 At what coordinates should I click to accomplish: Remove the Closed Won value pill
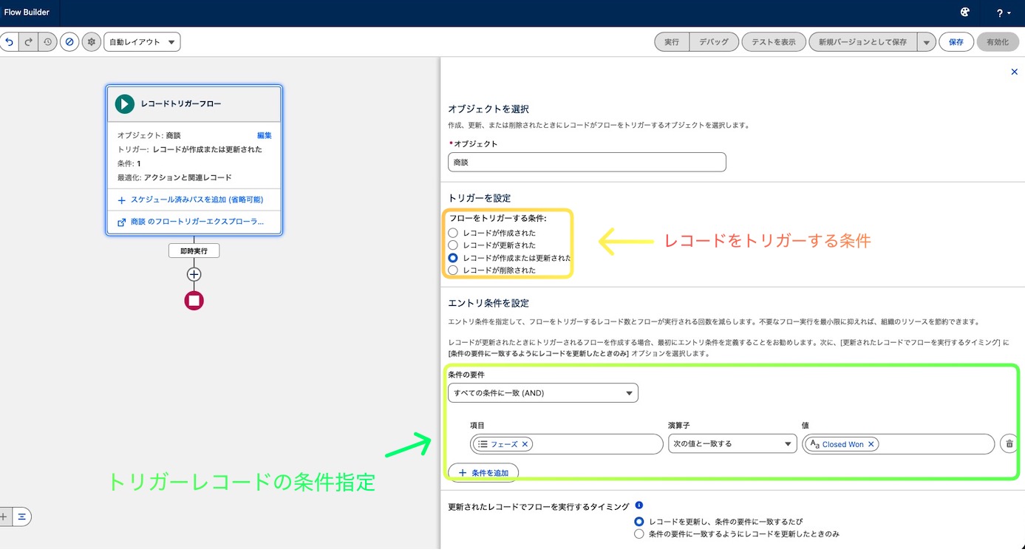(x=871, y=444)
